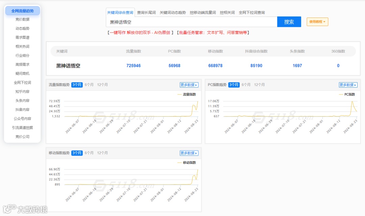Expand 更多数据 in the 流量指数趋势 panel
The image size is (365, 216).
188,85
